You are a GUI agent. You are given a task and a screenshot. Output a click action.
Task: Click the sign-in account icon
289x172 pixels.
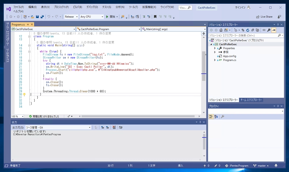[249, 7]
